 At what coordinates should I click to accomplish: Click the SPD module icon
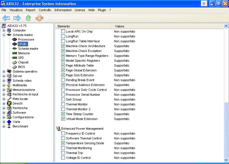(15, 58)
